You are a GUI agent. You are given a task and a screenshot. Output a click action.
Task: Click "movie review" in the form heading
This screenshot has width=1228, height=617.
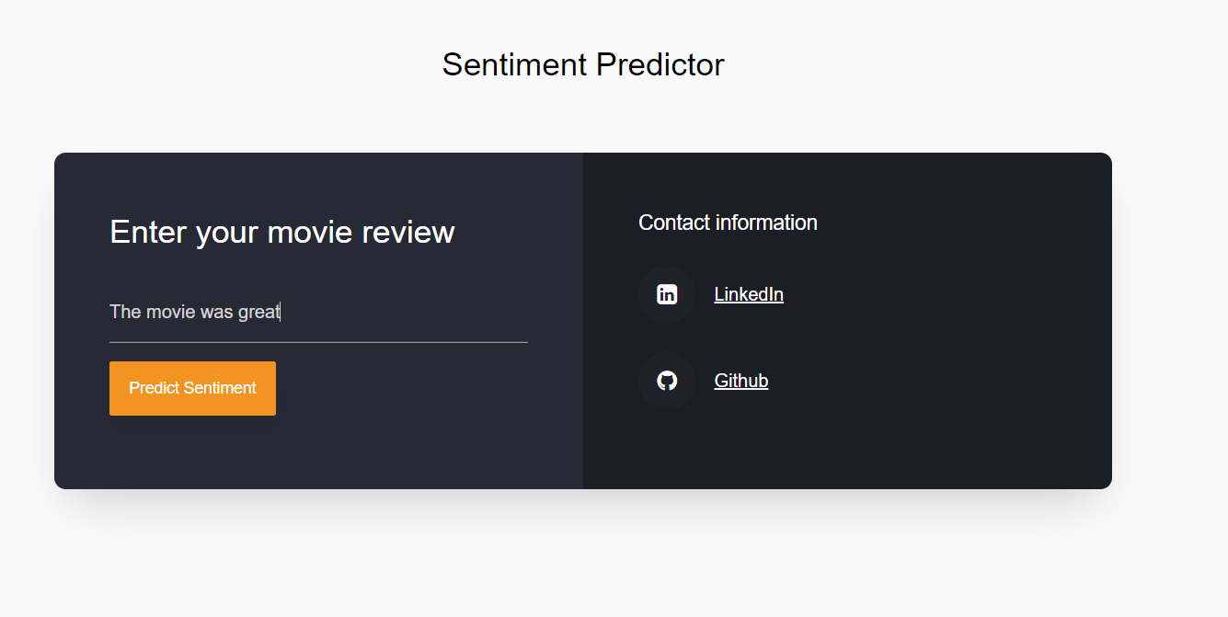(x=361, y=232)
